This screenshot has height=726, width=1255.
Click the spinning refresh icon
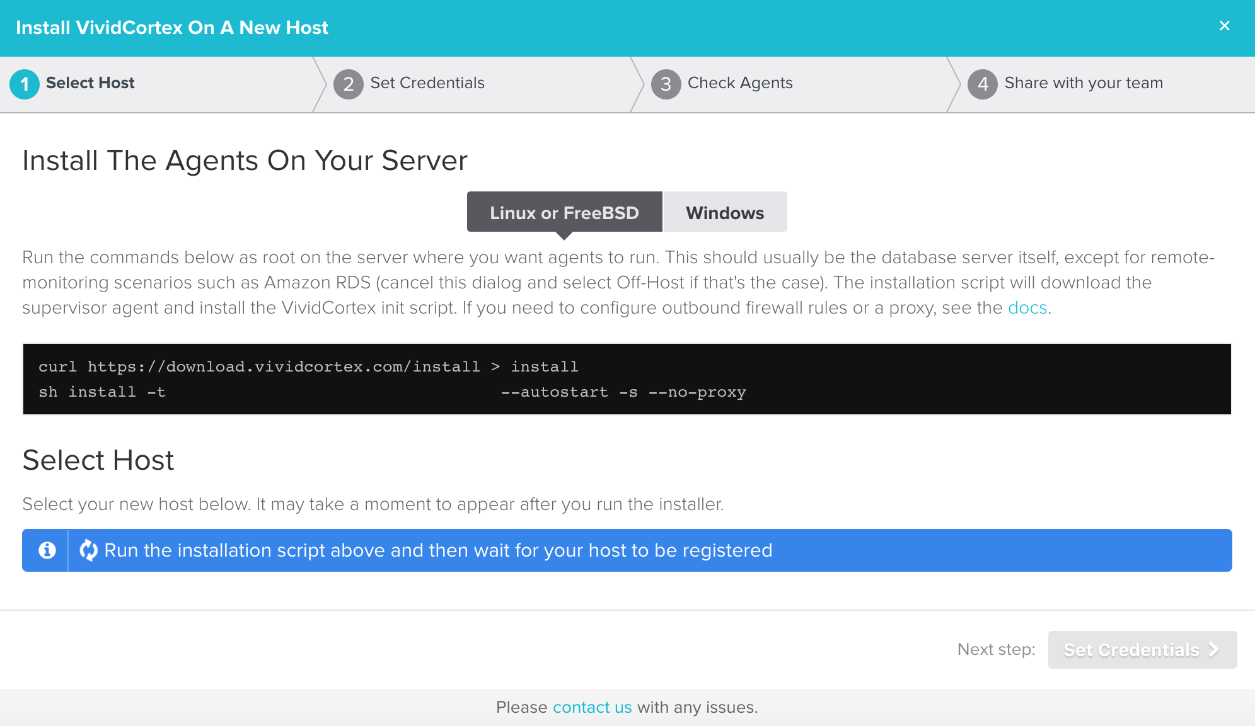(88, 550)
